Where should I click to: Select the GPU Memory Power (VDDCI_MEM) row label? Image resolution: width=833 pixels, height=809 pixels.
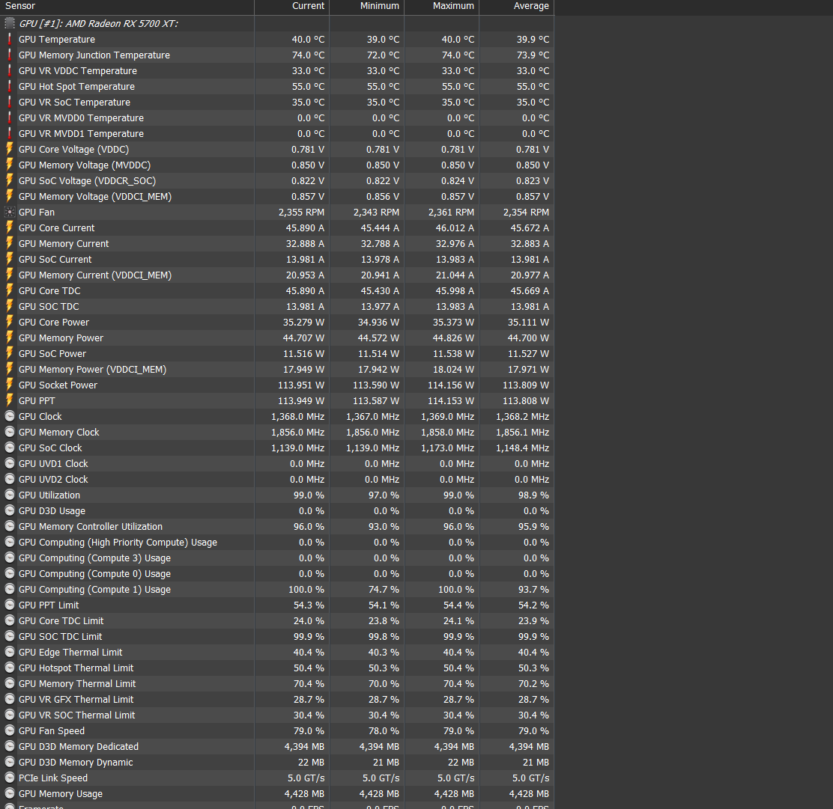92,370
